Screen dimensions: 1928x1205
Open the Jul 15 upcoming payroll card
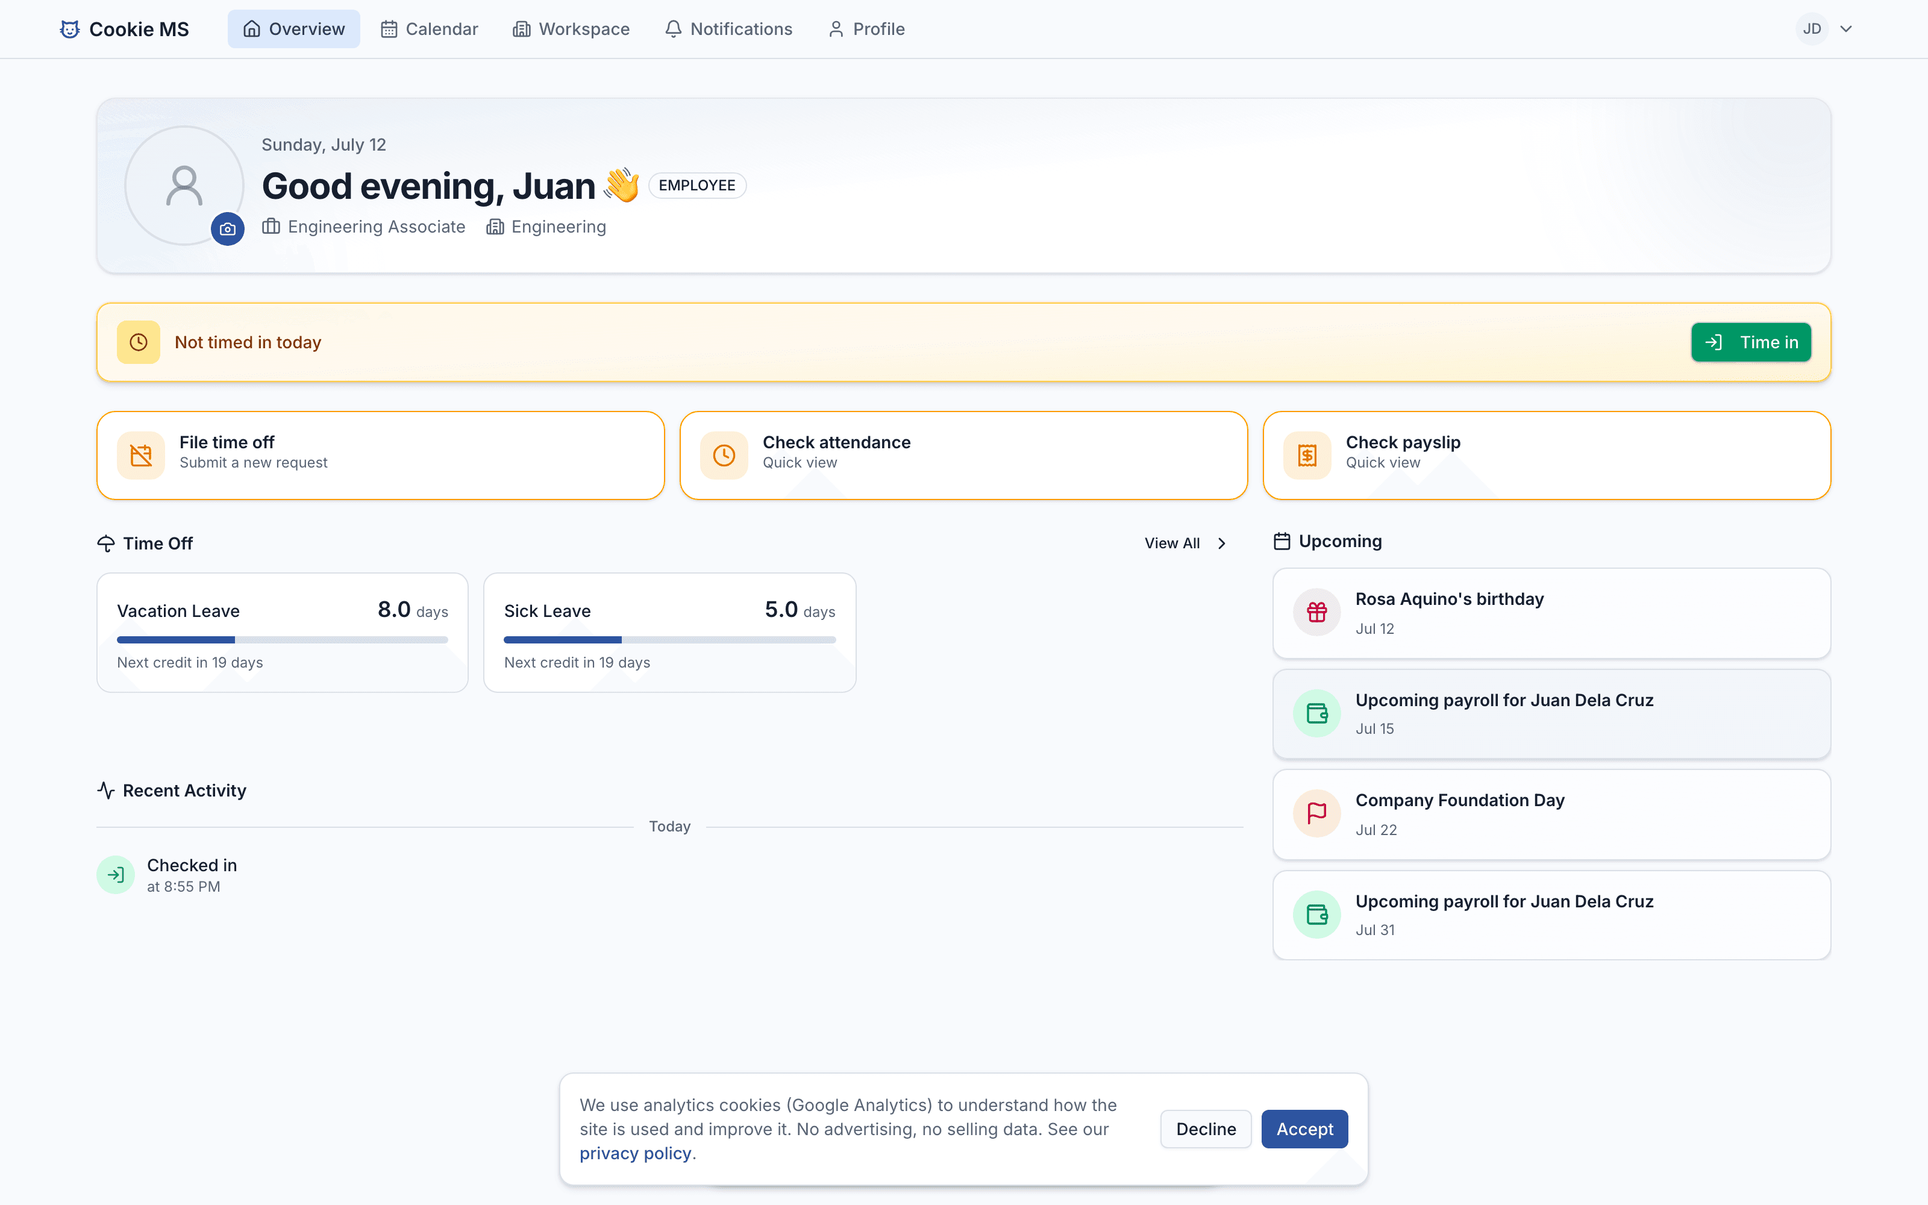pos(1551,714)
